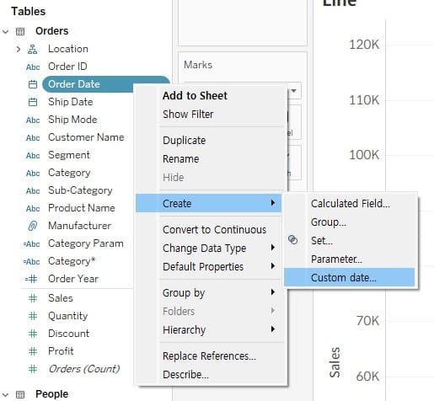Image resolution: width=434 pixels, height=401 pixels.
Task: Open the Marks type dropdown arrow
Action: click(294, 91)
